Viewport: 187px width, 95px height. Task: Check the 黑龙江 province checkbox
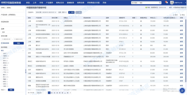[2, 63]
